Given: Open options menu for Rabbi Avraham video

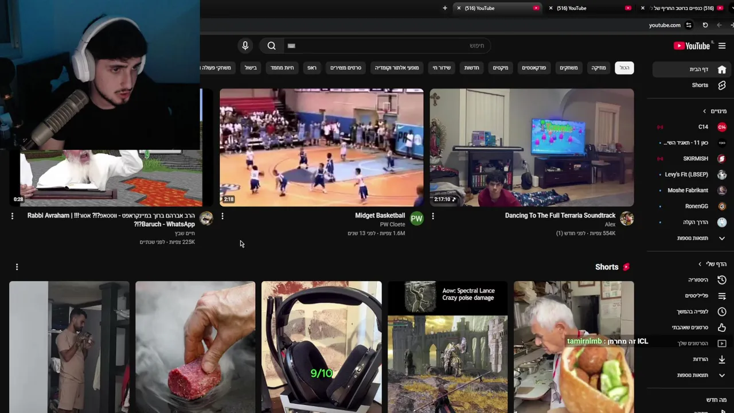Looking at the screenshot, I should point(12,216).
